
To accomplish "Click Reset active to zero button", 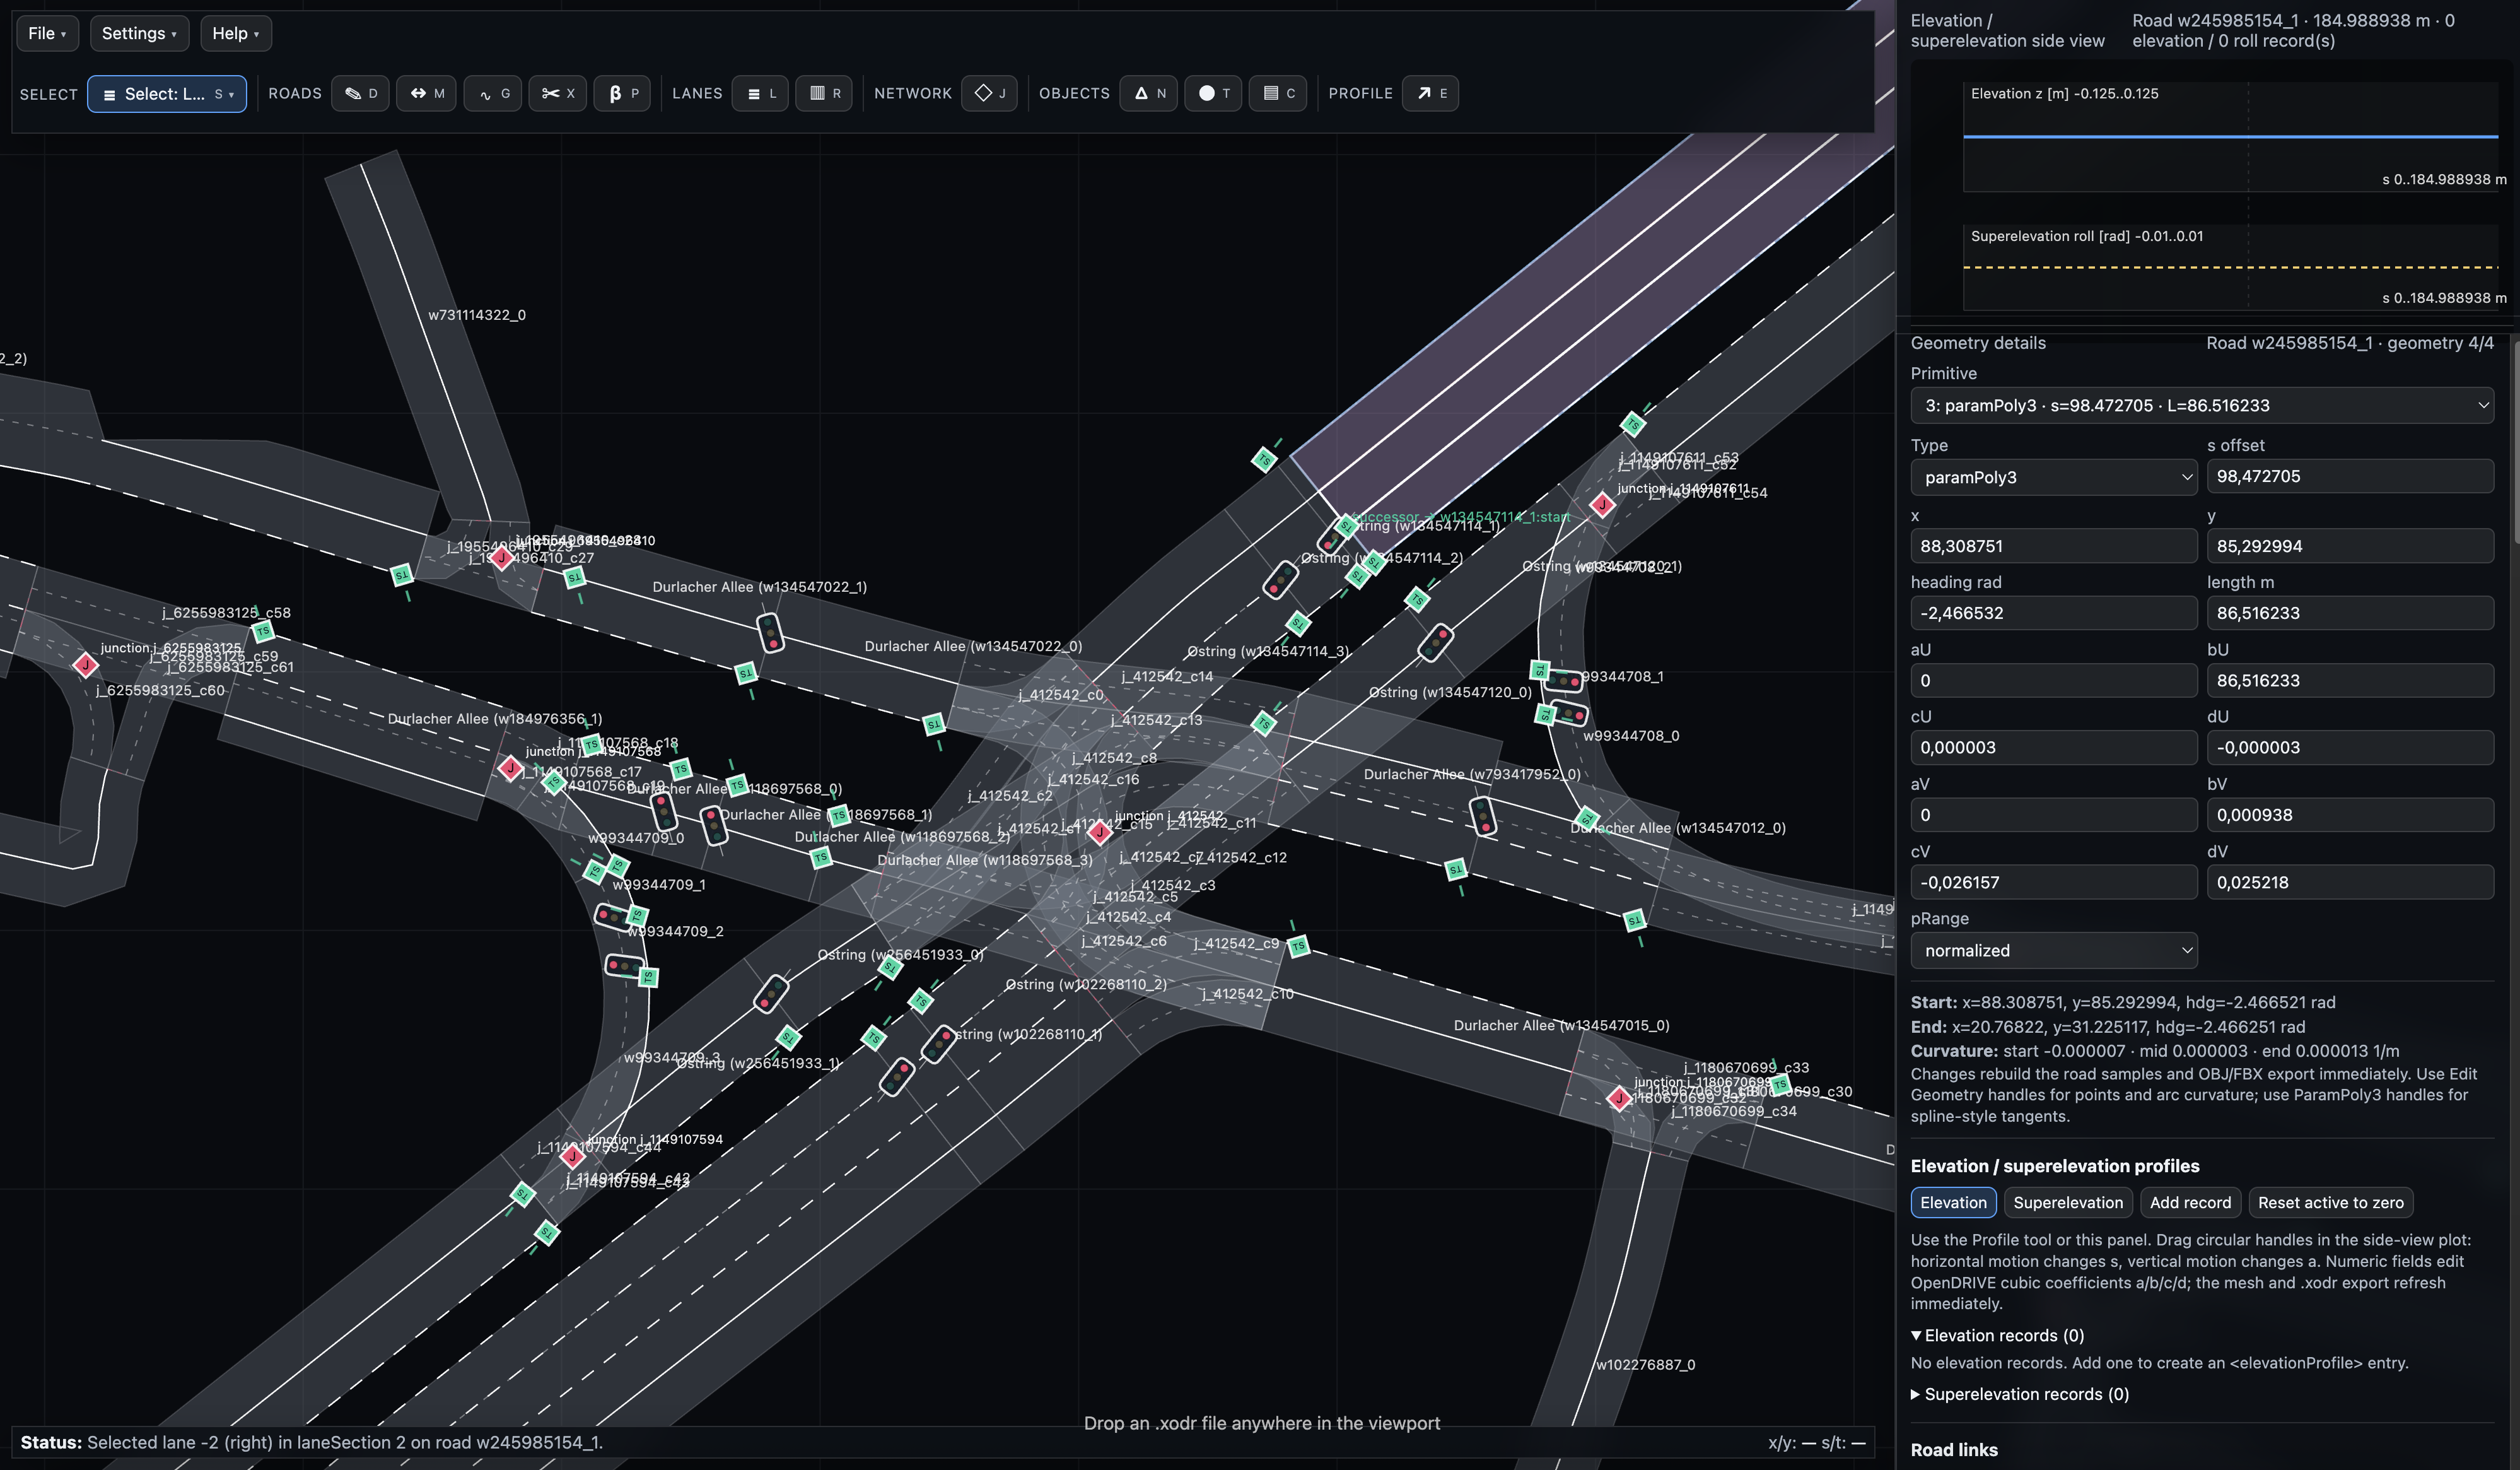I will click(x=2330, y=1202).
